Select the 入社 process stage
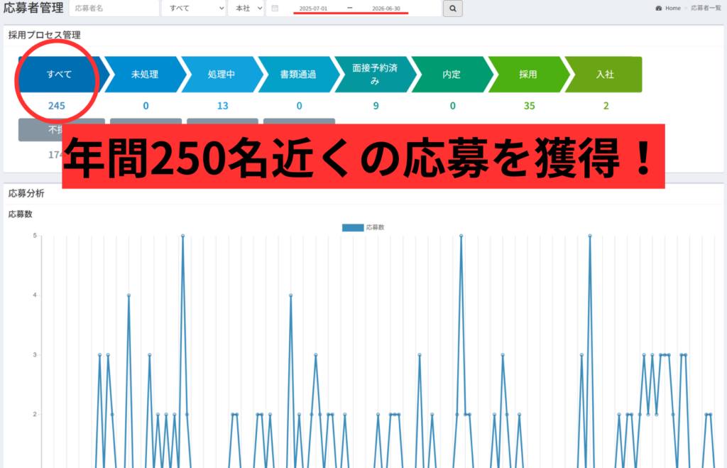This screenshot has width=727, height=468. [605, 74]
